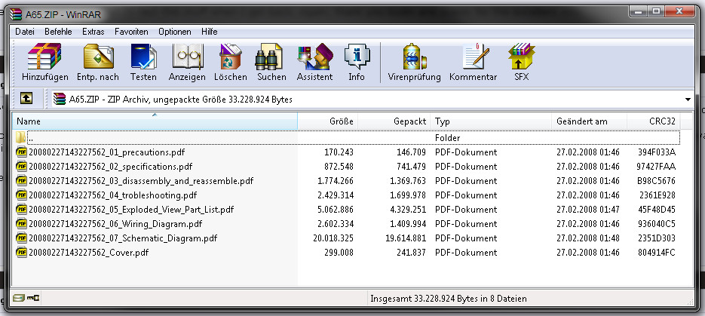Select file 20080227143227562_06_Wiring_Diagram.pdf

tap(115, 224)
